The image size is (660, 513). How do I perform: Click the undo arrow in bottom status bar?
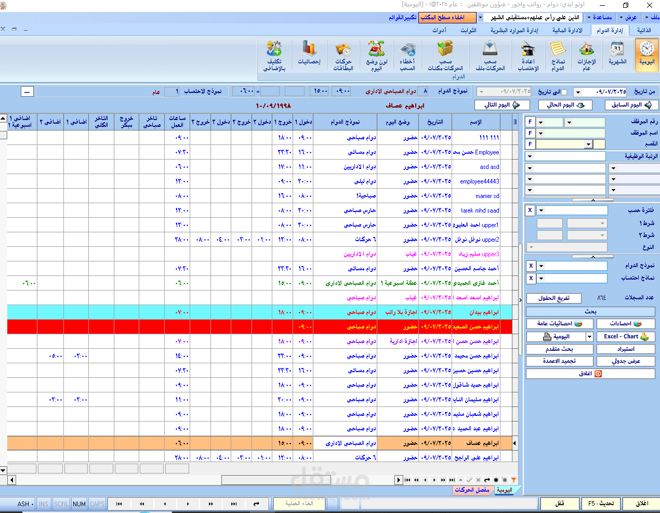(x=256, y=504)
